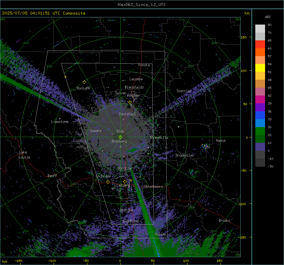Click the Olds city label
The image size is (284, 265).
coord(120,131)
